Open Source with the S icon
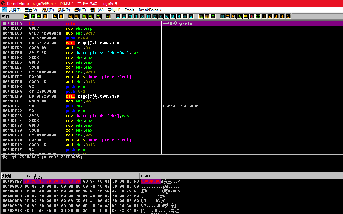The image size is (343, 214). click(x=191, y=16)
